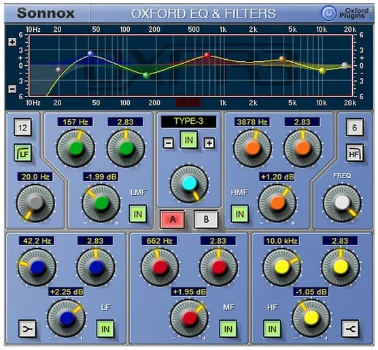Toggle the MF band IN button

pyautogui.click(x=228, y=329)
